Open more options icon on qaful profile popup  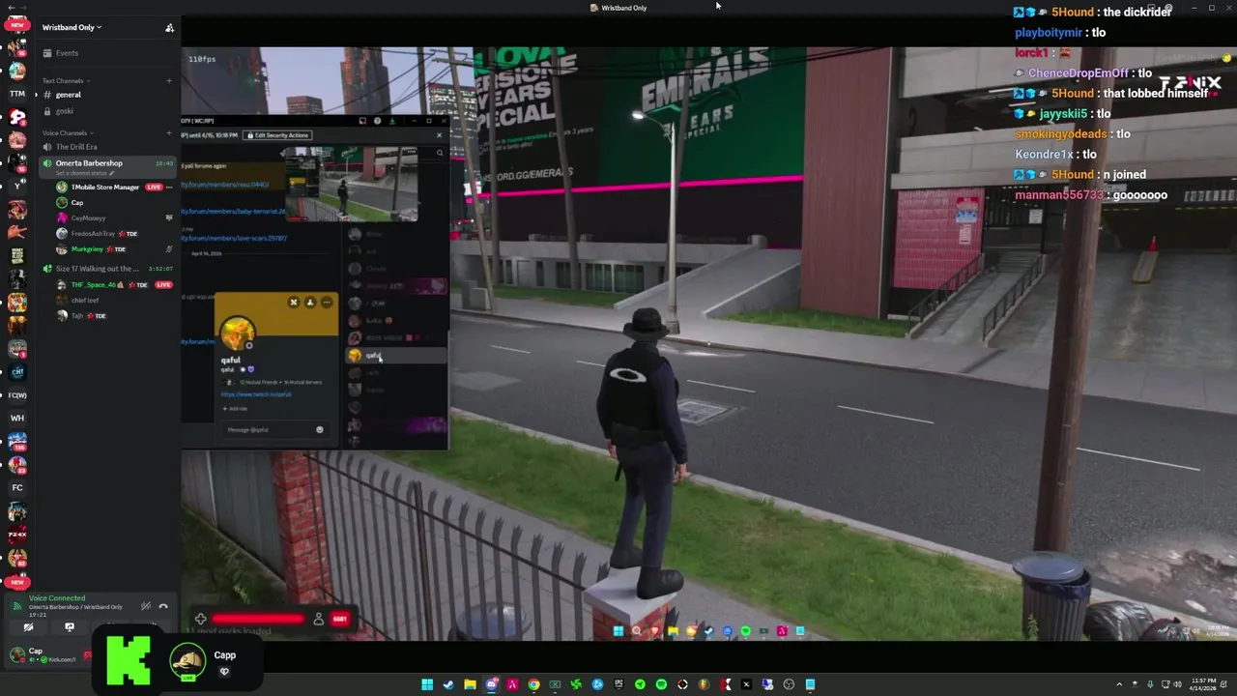coord(327,303)
